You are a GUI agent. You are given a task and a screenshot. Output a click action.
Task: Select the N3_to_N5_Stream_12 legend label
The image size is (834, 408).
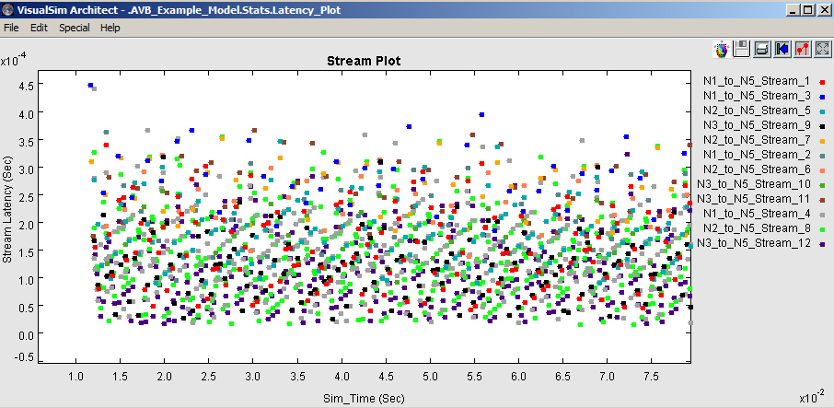click(x=753, y=242)
